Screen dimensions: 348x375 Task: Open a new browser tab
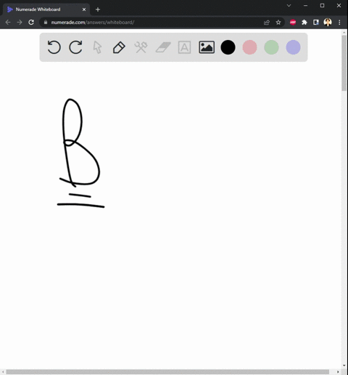point(98,9)
